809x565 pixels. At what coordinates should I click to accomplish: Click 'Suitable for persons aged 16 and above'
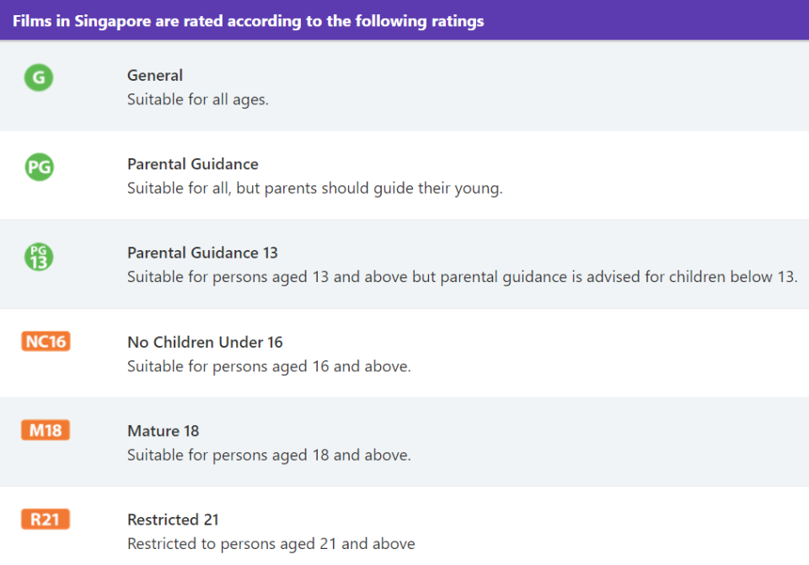click(x=269, y=366)
